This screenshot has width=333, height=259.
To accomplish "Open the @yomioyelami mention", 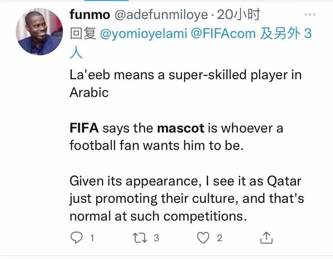I will (x=144, y=34).
